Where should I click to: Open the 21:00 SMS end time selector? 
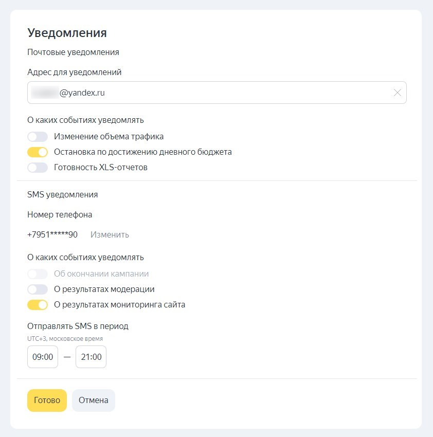point(91,357)
